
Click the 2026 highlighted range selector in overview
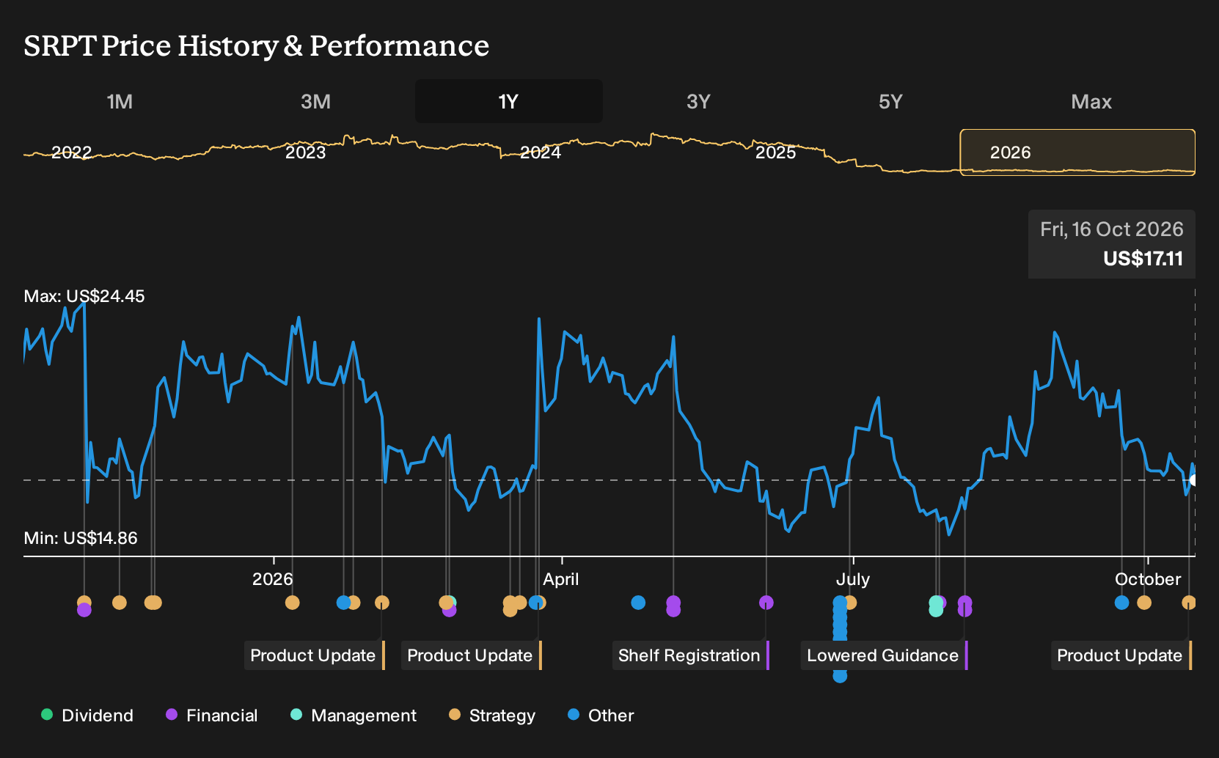click(1077, 152)
